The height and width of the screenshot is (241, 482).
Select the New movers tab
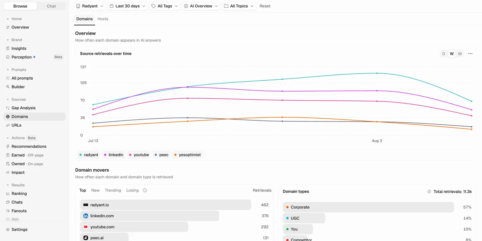pos(95,191)
